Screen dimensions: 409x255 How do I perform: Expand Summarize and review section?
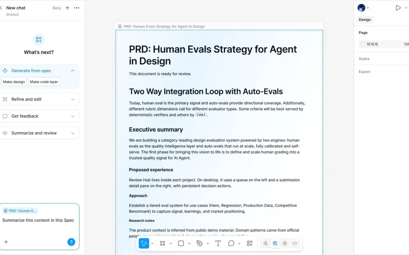(x=73, y=133)
